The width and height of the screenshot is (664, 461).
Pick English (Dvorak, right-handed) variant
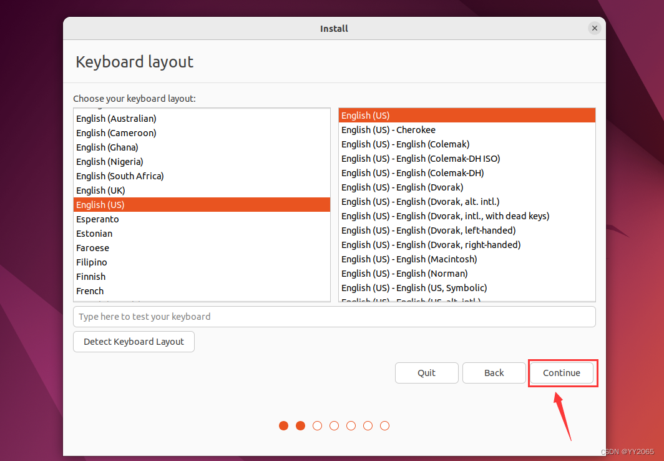[467, 245]
